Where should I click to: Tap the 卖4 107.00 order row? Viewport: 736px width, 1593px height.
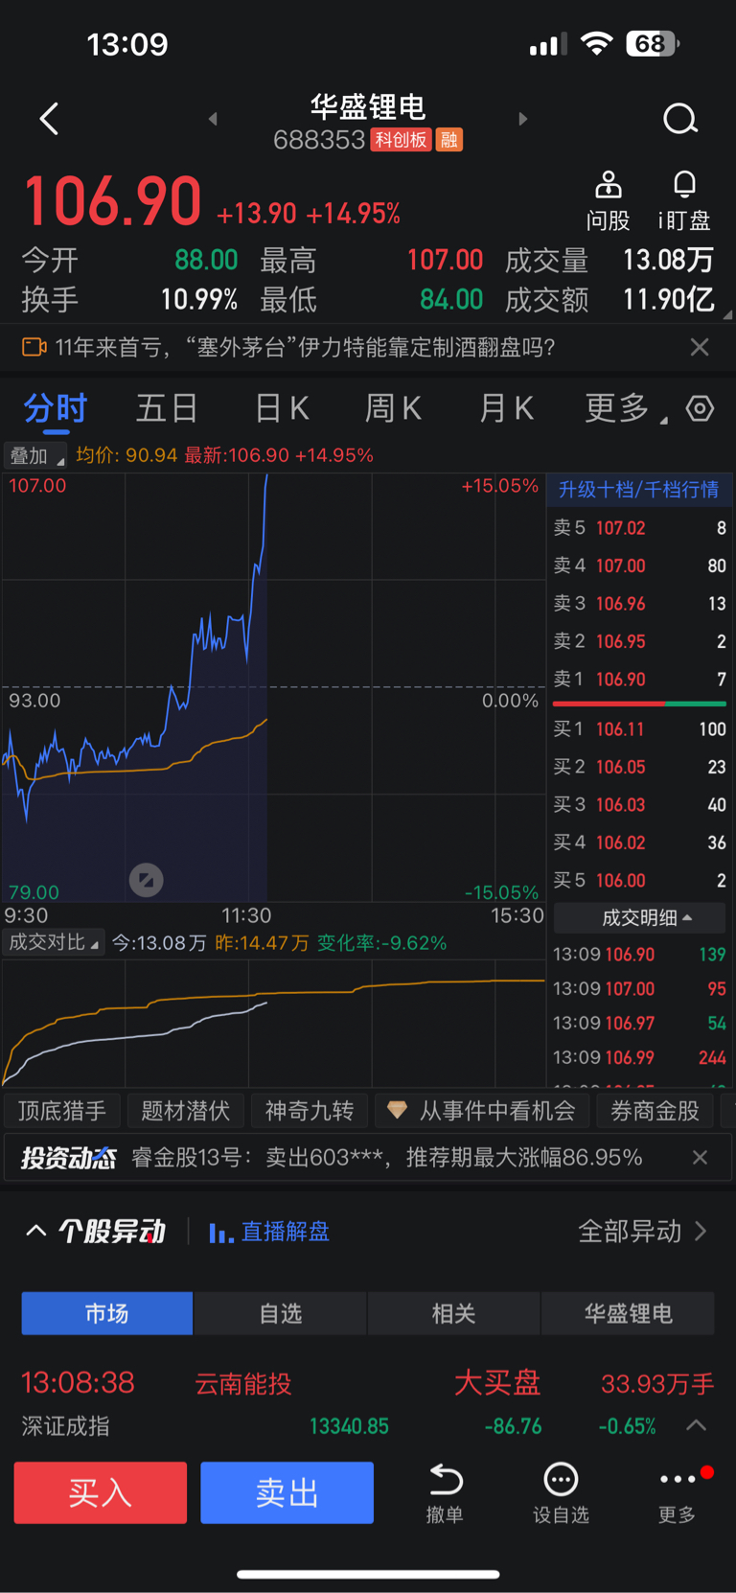point(639,566)
